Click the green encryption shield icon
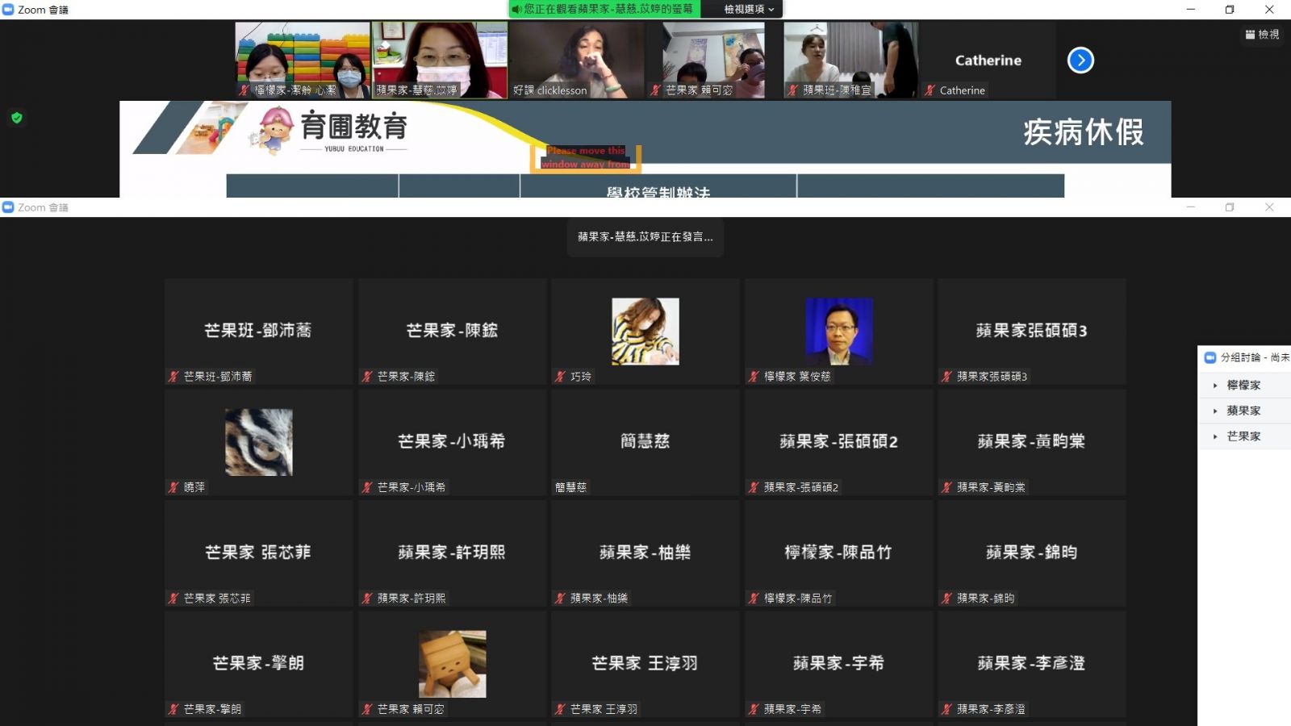This screenshot has width=1291, height=726. pos(16,118)
